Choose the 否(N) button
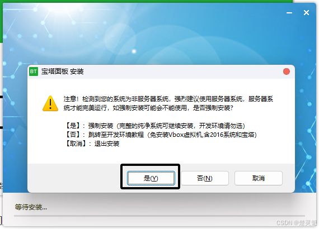 (205, 178)
